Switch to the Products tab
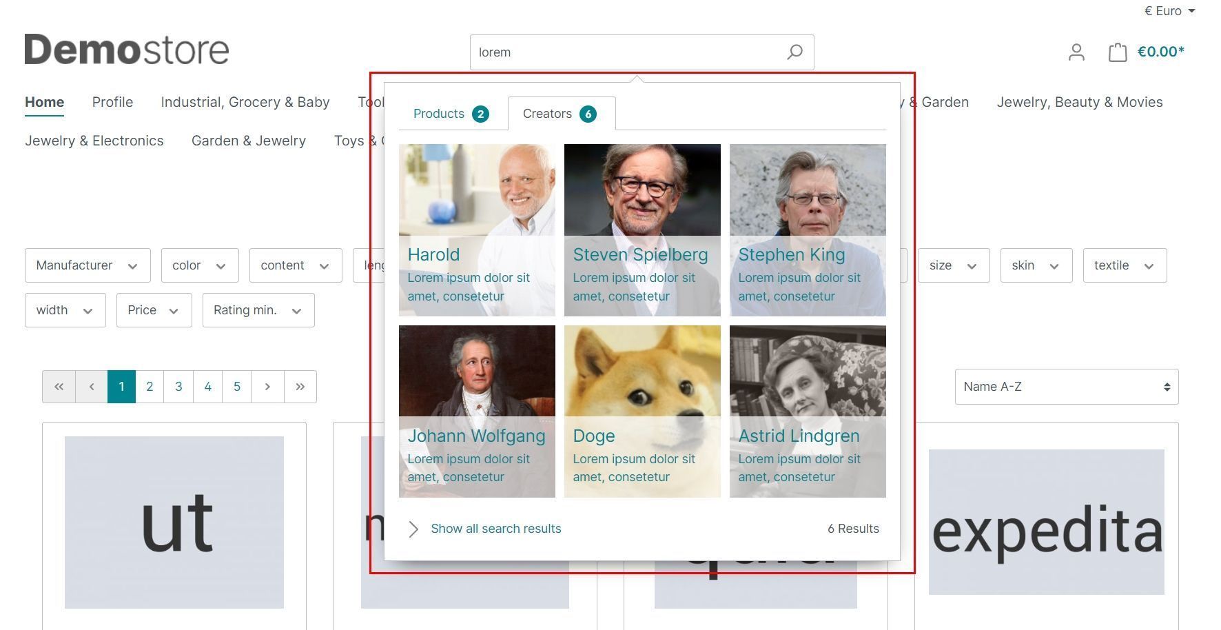The height and width of the screenshot is (630, 1221). (x=451, y=114)
